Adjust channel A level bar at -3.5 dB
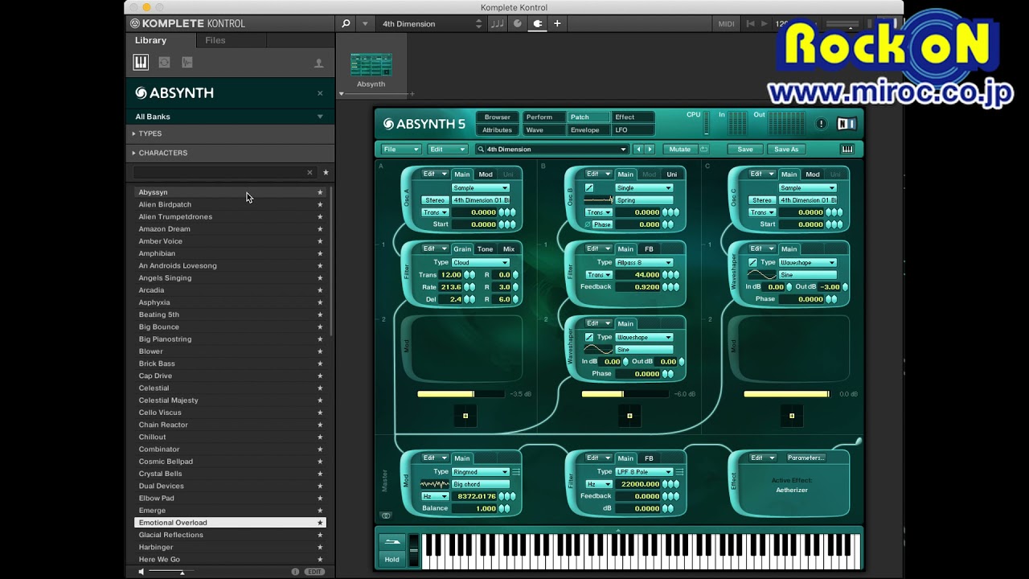Viewport: 1029px width, 579px height. (x=461, y=394)
